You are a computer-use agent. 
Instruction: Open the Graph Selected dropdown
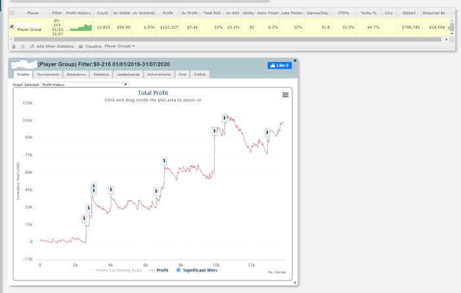tap(85, 85)
